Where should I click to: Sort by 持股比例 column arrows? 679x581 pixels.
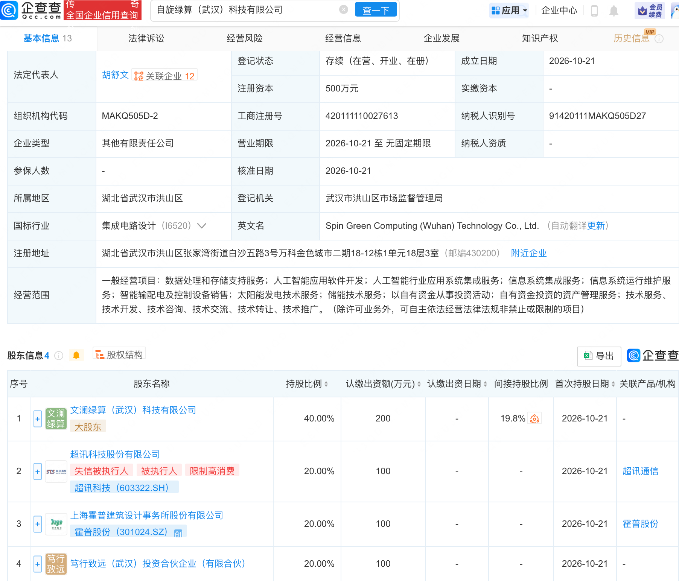pyautogui.click(x=326, y=384)
